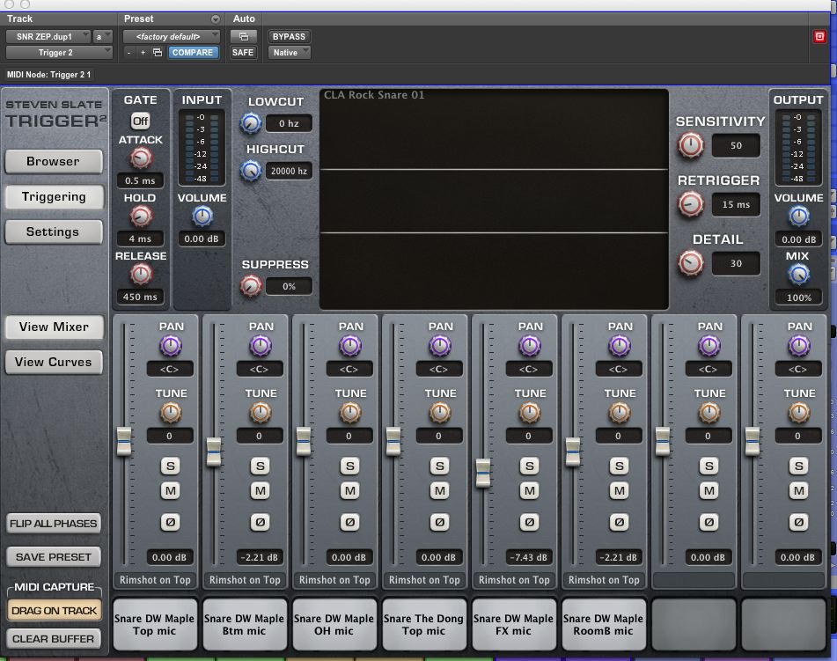
Task: Click the Detail knob
Action: [x=691, y=263]
